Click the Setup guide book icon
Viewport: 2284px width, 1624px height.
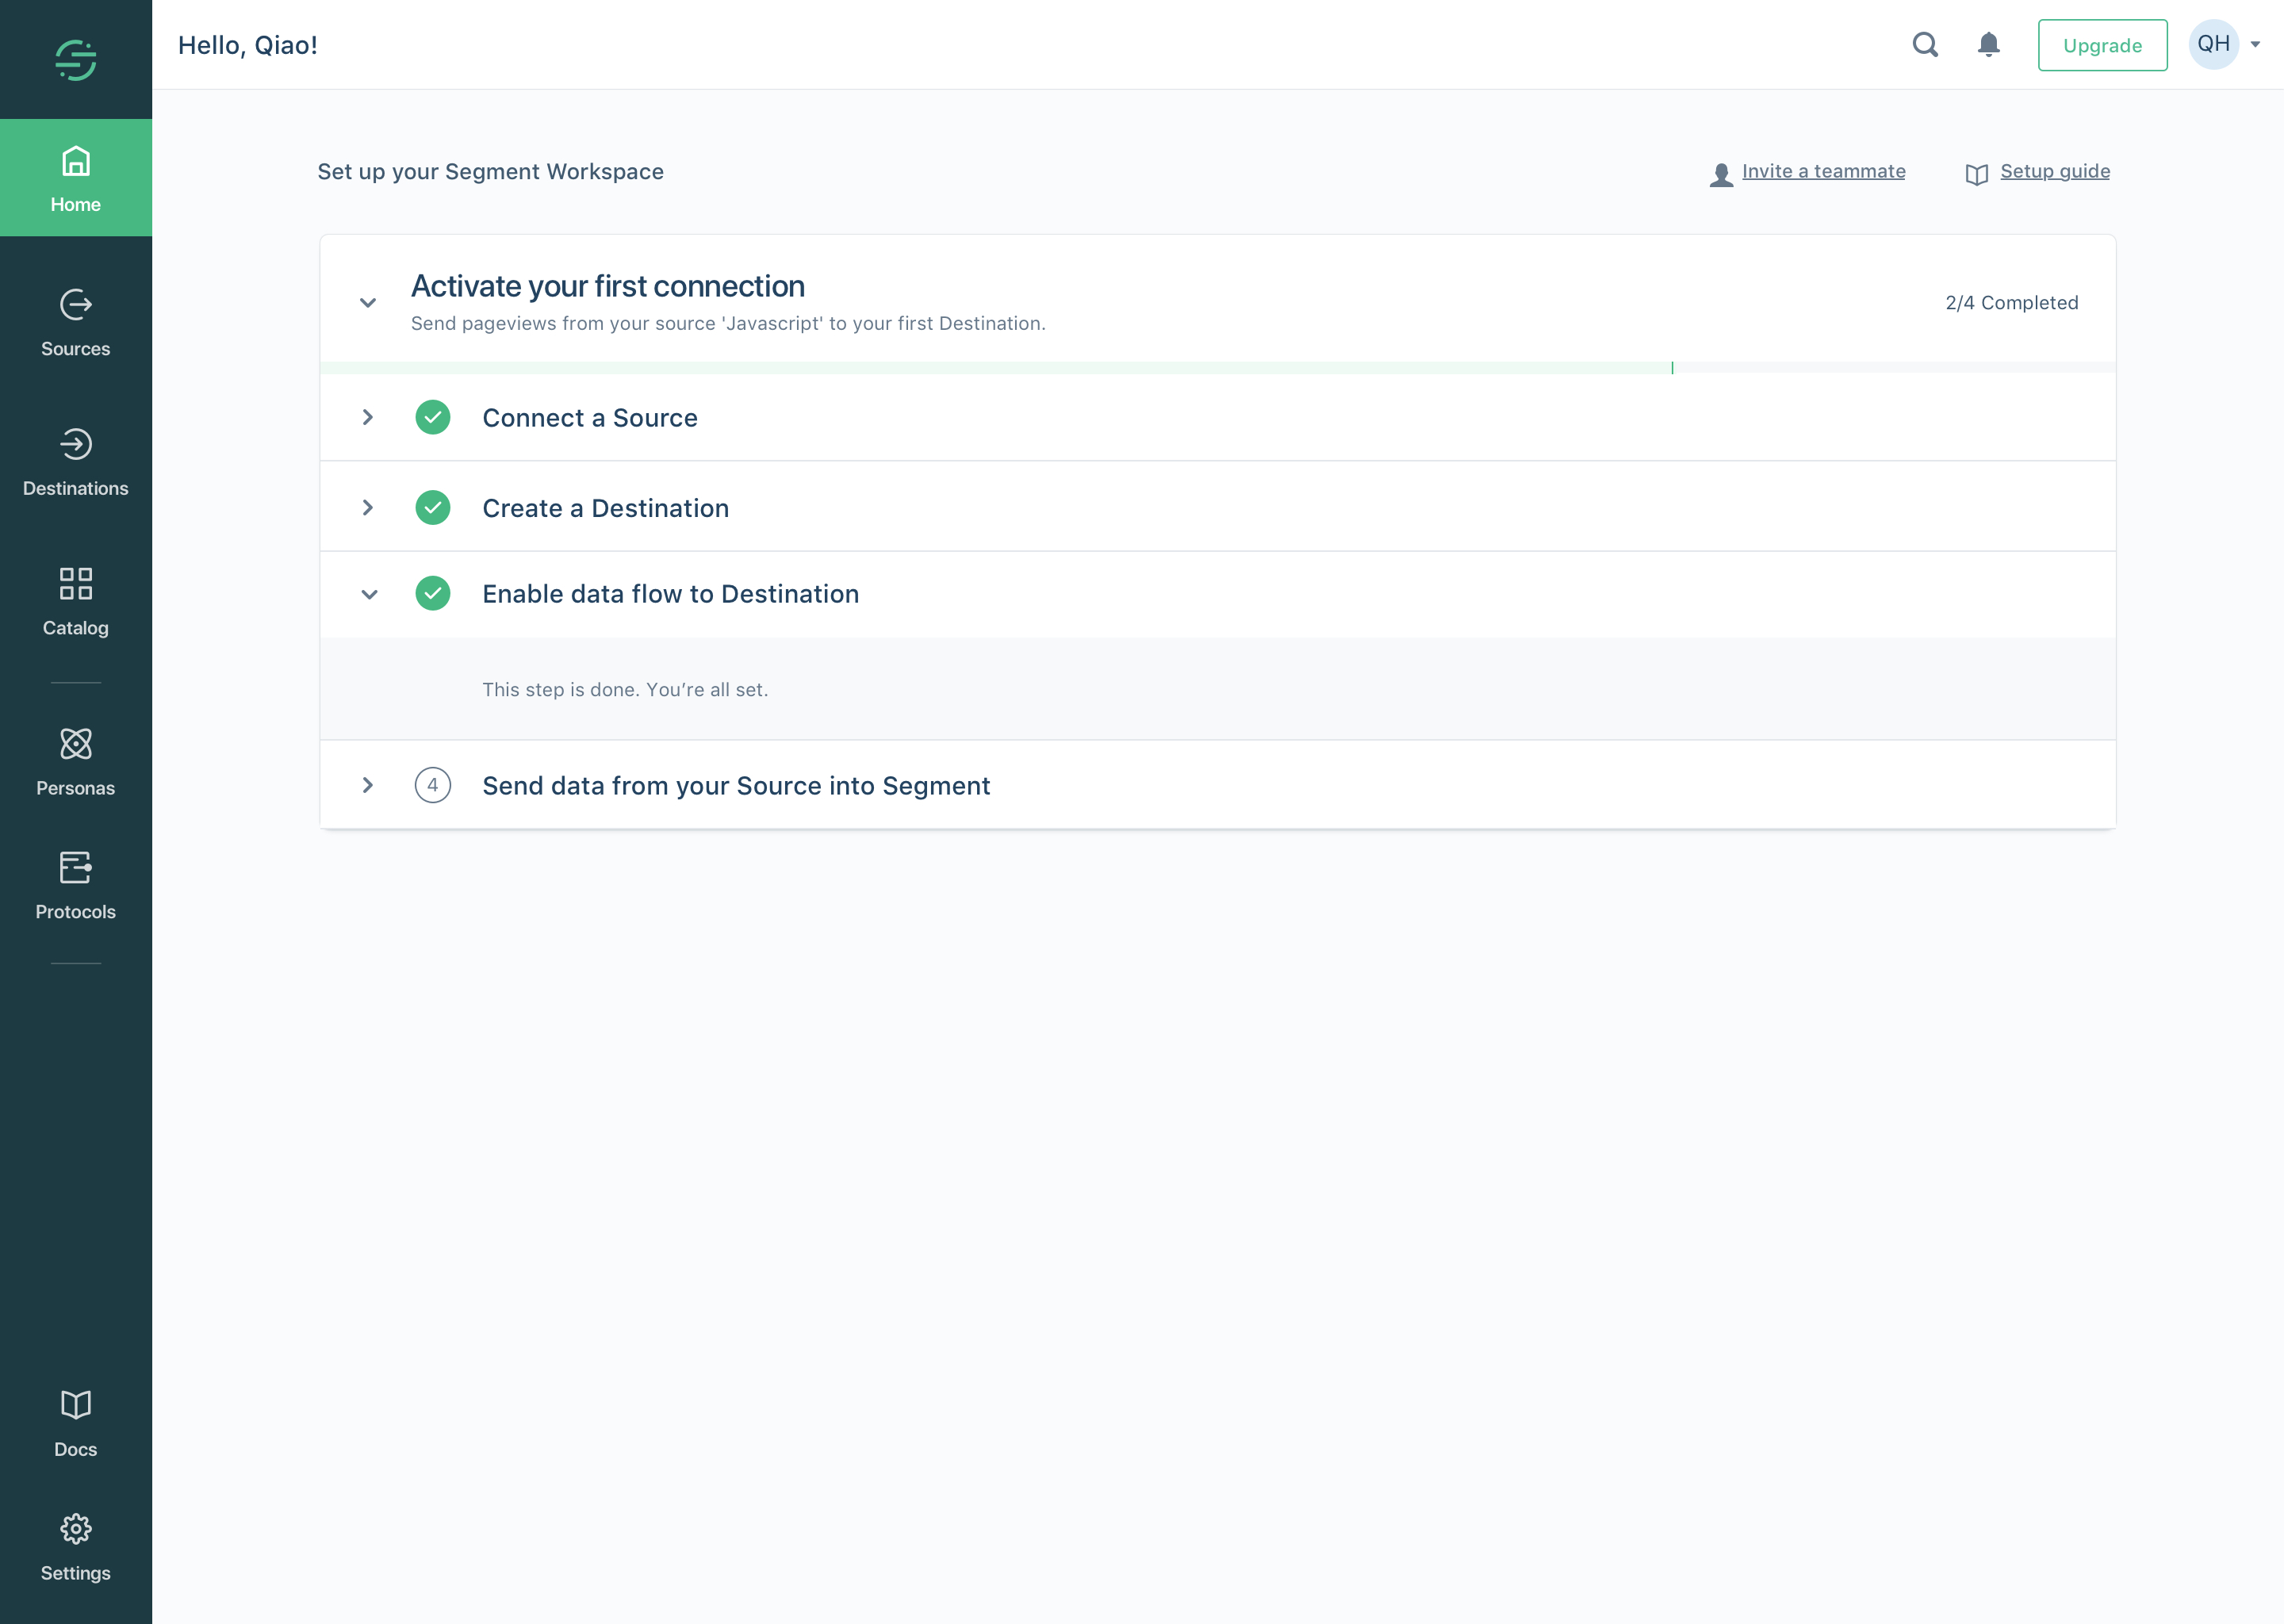pos(1976,174)
